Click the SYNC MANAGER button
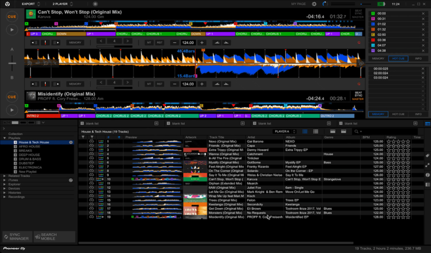The height and width of the screenshot is (253, 431). click(x=18, y=237)
